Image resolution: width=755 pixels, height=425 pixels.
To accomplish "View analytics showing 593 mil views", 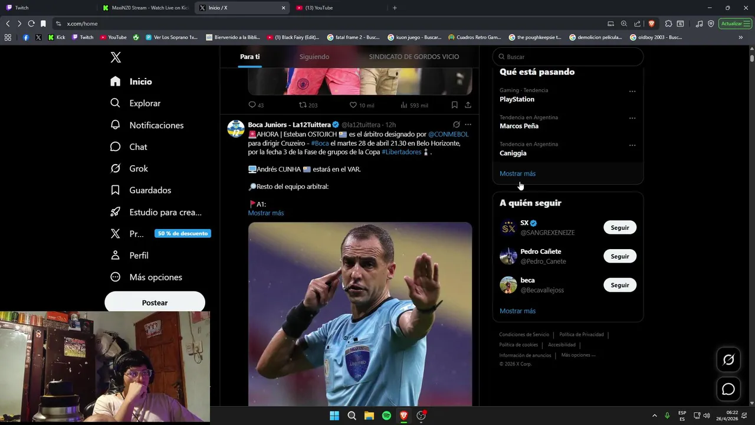I will coord(413,105).
